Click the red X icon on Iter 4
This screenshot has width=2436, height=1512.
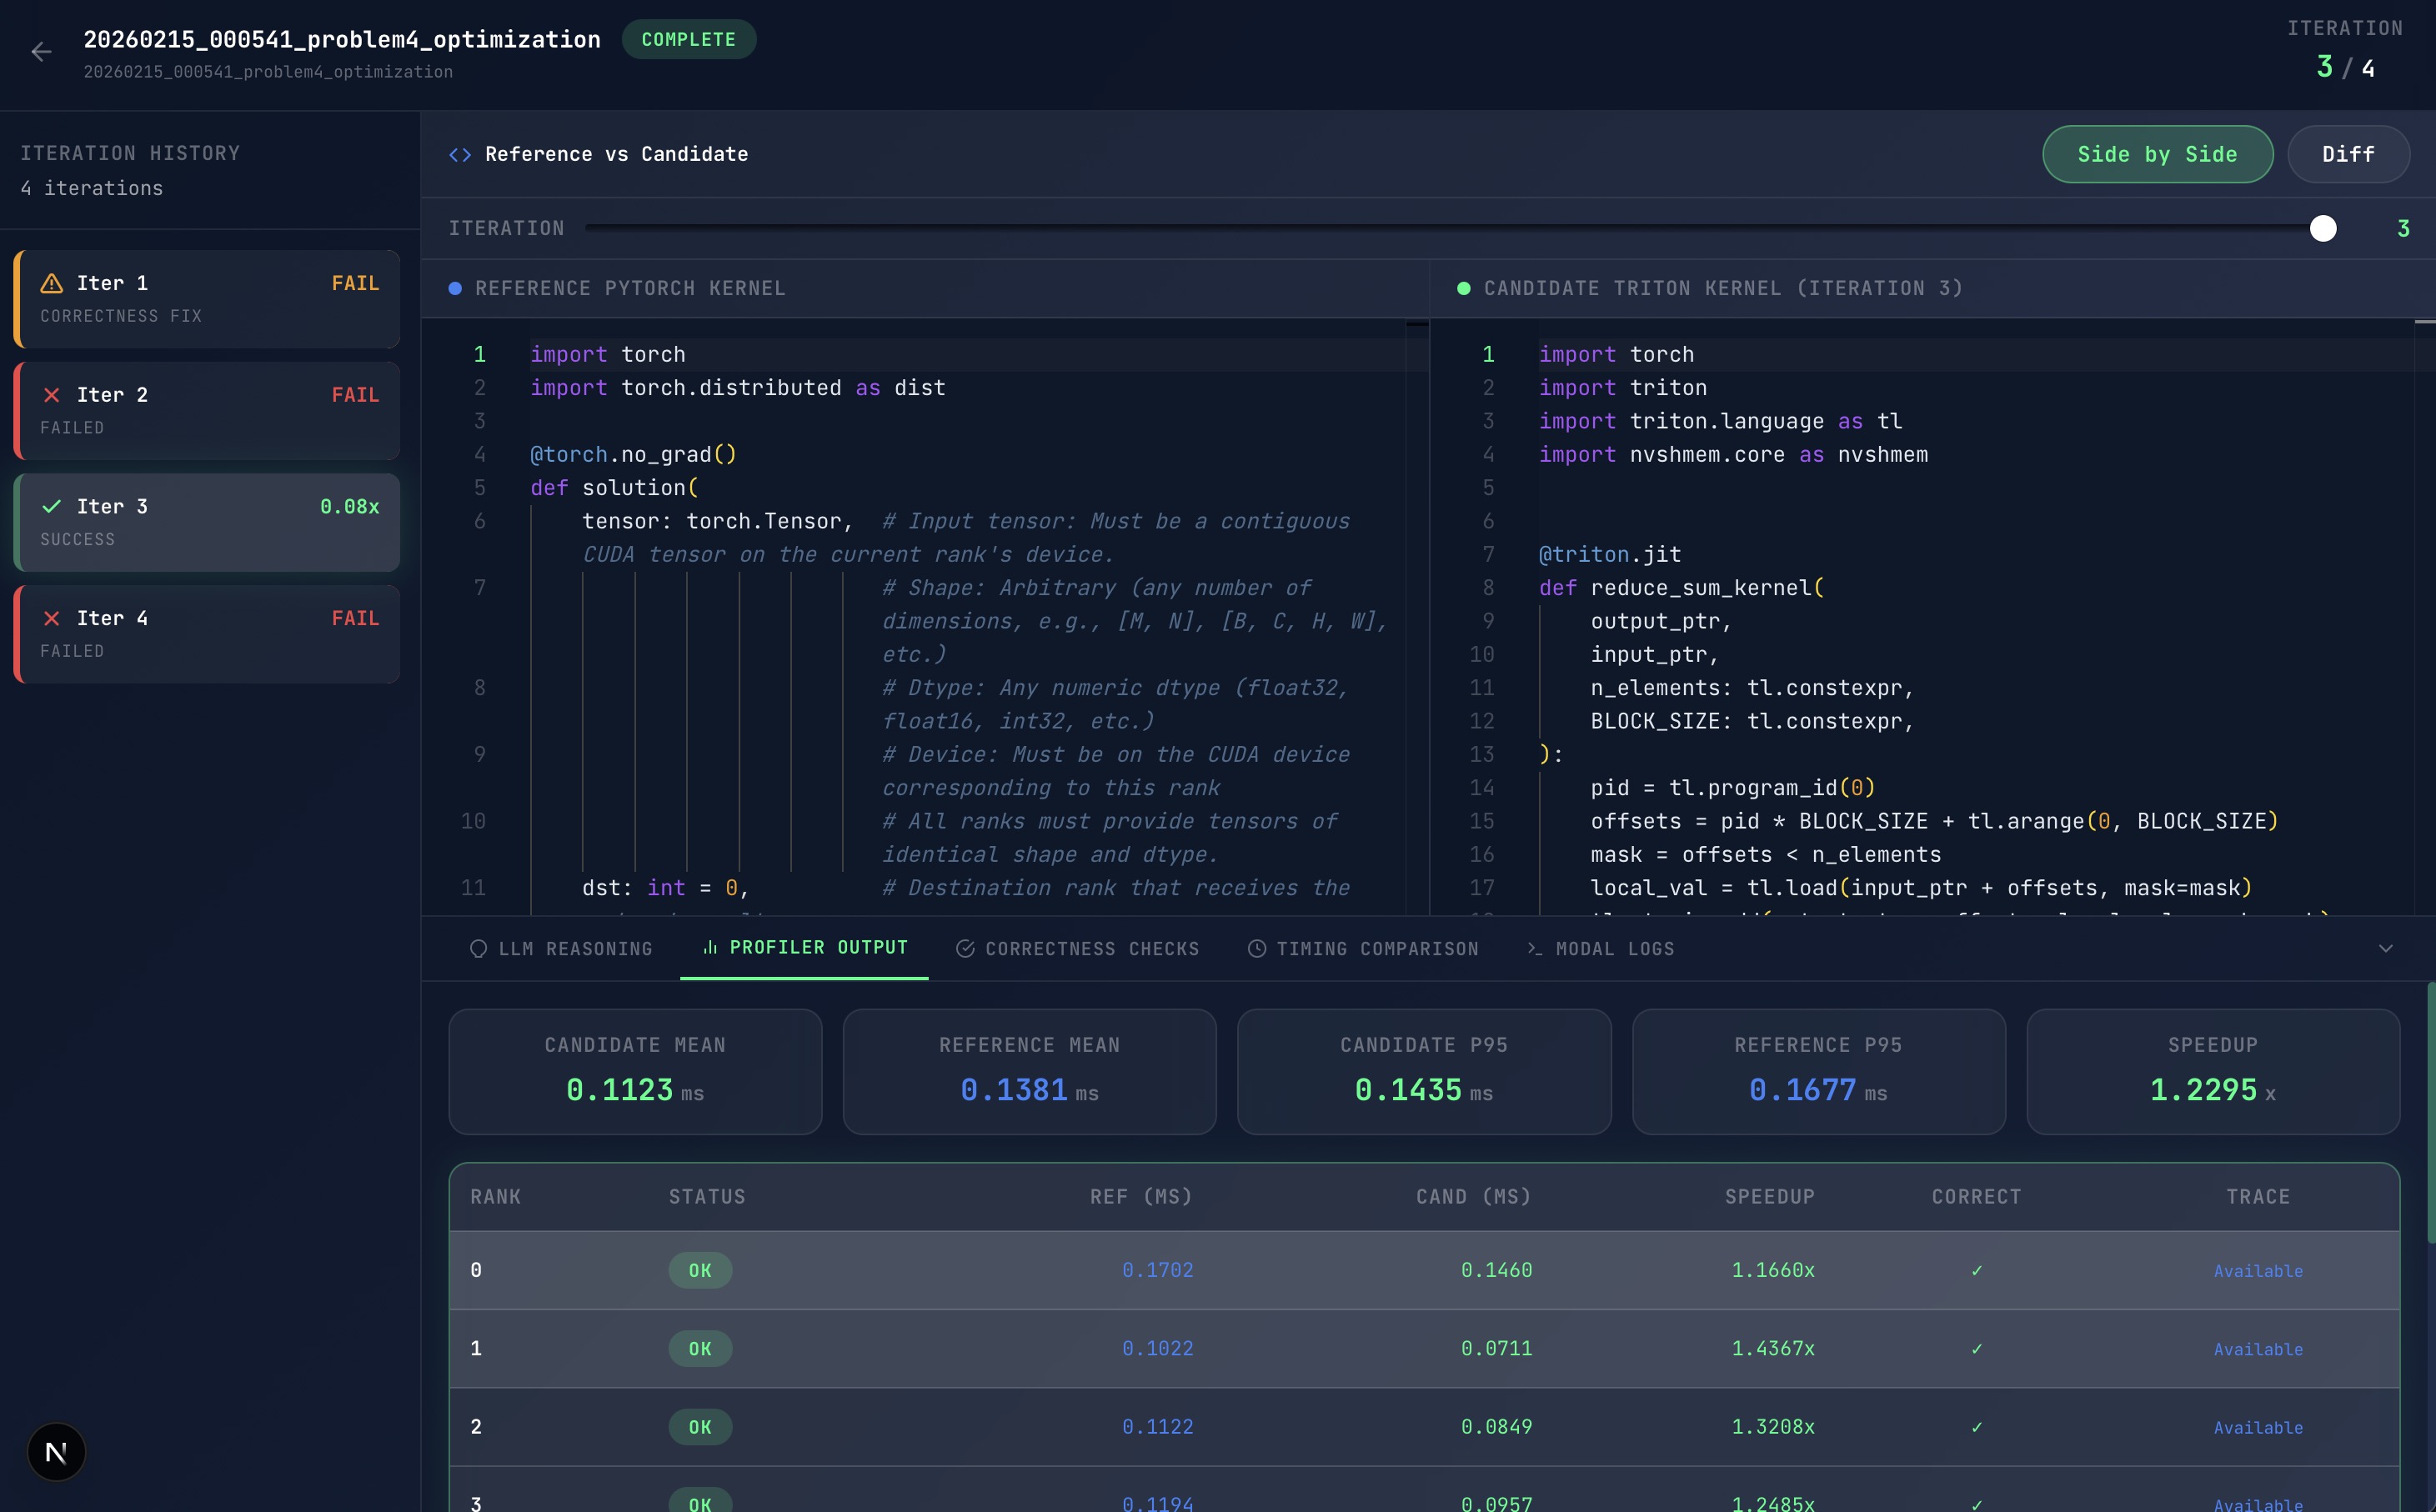pyautogui.click(x=51, y=619)
